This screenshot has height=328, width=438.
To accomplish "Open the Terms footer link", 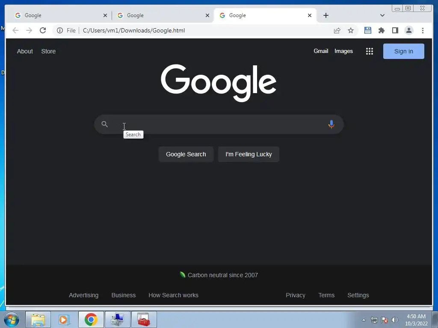I will 326,295.
